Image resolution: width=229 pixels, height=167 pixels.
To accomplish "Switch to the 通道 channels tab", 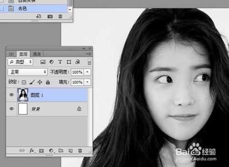I will click(37, 54).
